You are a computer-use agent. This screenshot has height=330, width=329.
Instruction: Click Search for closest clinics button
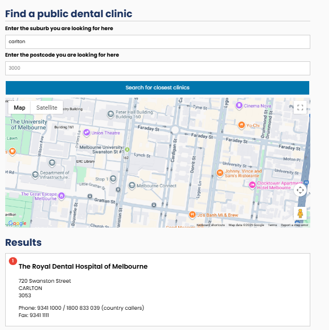[157, 88]
